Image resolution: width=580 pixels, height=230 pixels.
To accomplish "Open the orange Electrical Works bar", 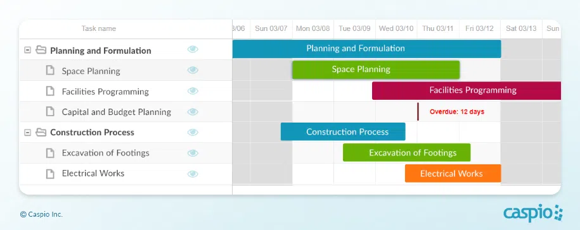I will [x=453, y=173].
